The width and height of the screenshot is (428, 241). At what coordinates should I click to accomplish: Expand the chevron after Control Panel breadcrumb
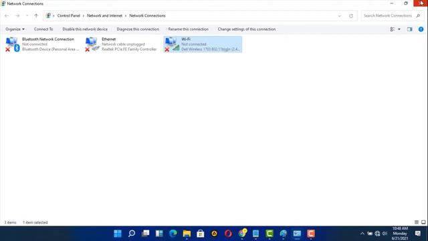(x=53, y=16)
